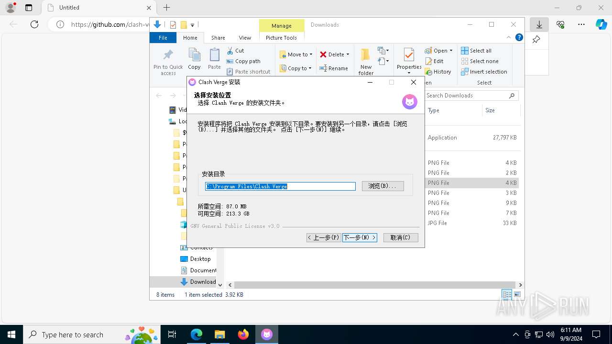Viewport: 612px width, 344px height.
Task: Open new tab in Edge
Action: tap(166, 8)
